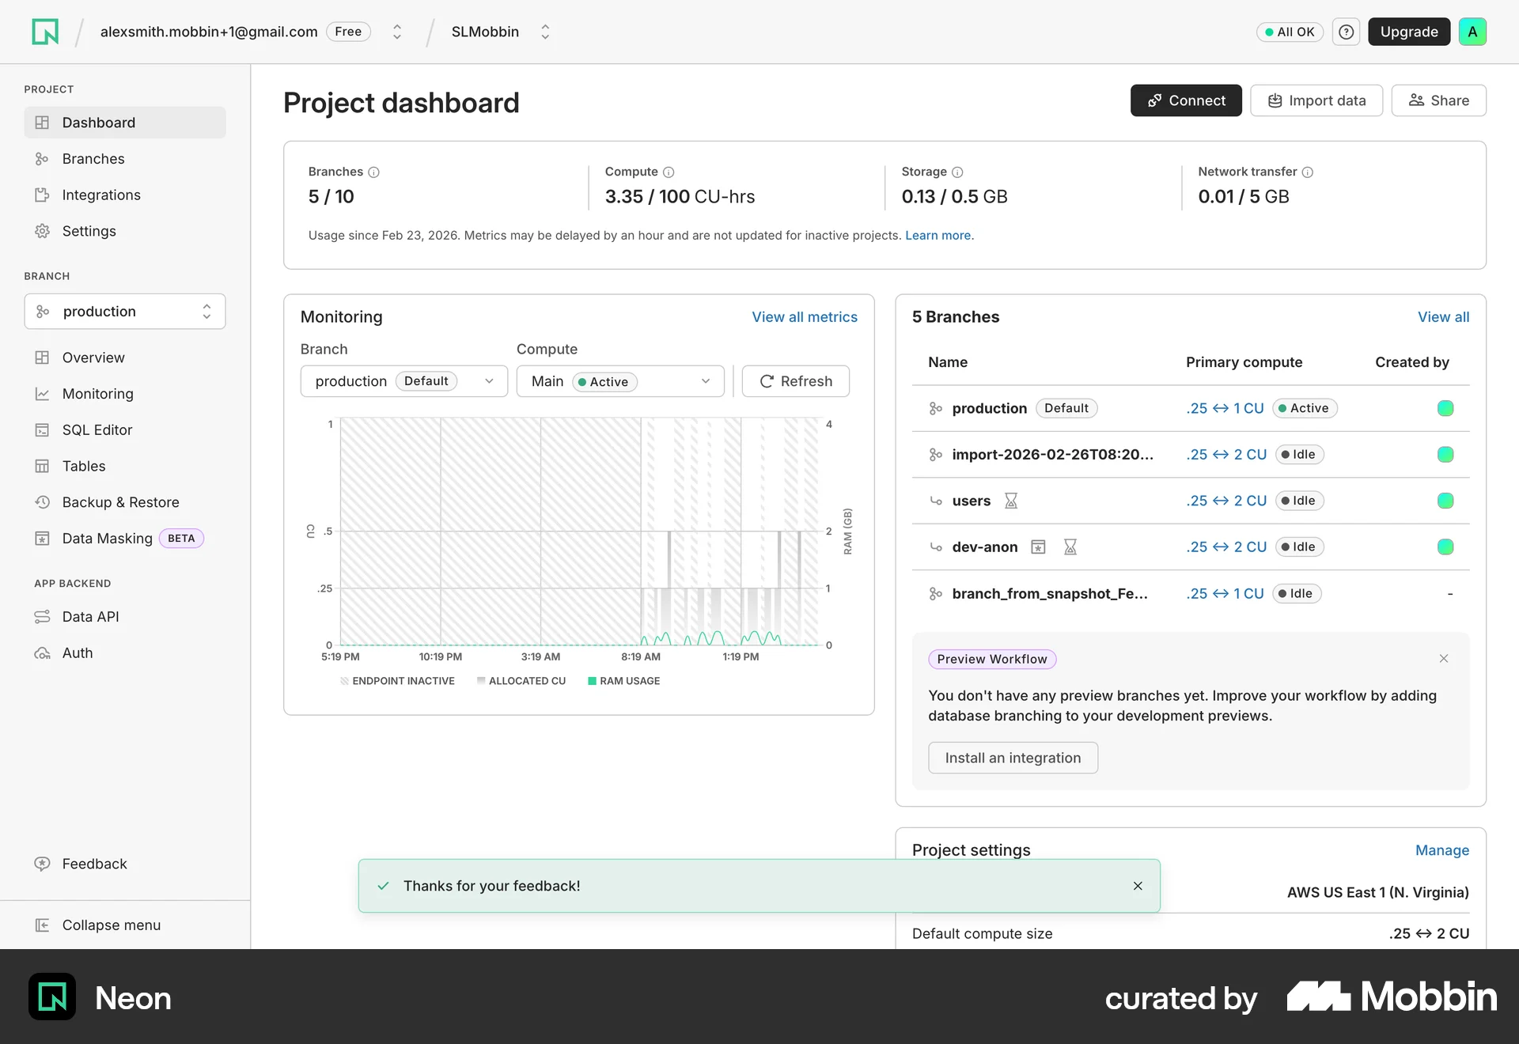
Task: Open View all branches link
Action: pyautogui.click(x=1443, y=317)
